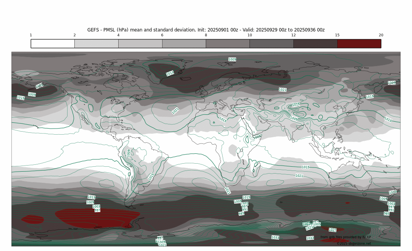This screenshot has width=412, height=251.
Task: Click the 1015 label over southeastern South America
Action: tap(151, 177)
